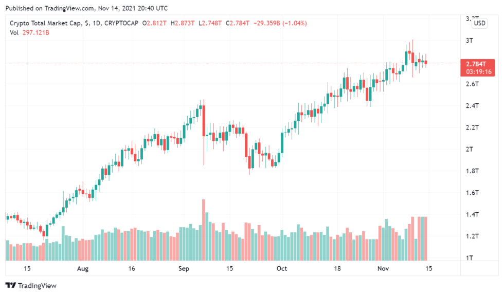Viewport: 504px width, 295px height.
Task: Click the Vol 297.121B indicator label
Action: [x=29, y=32]
